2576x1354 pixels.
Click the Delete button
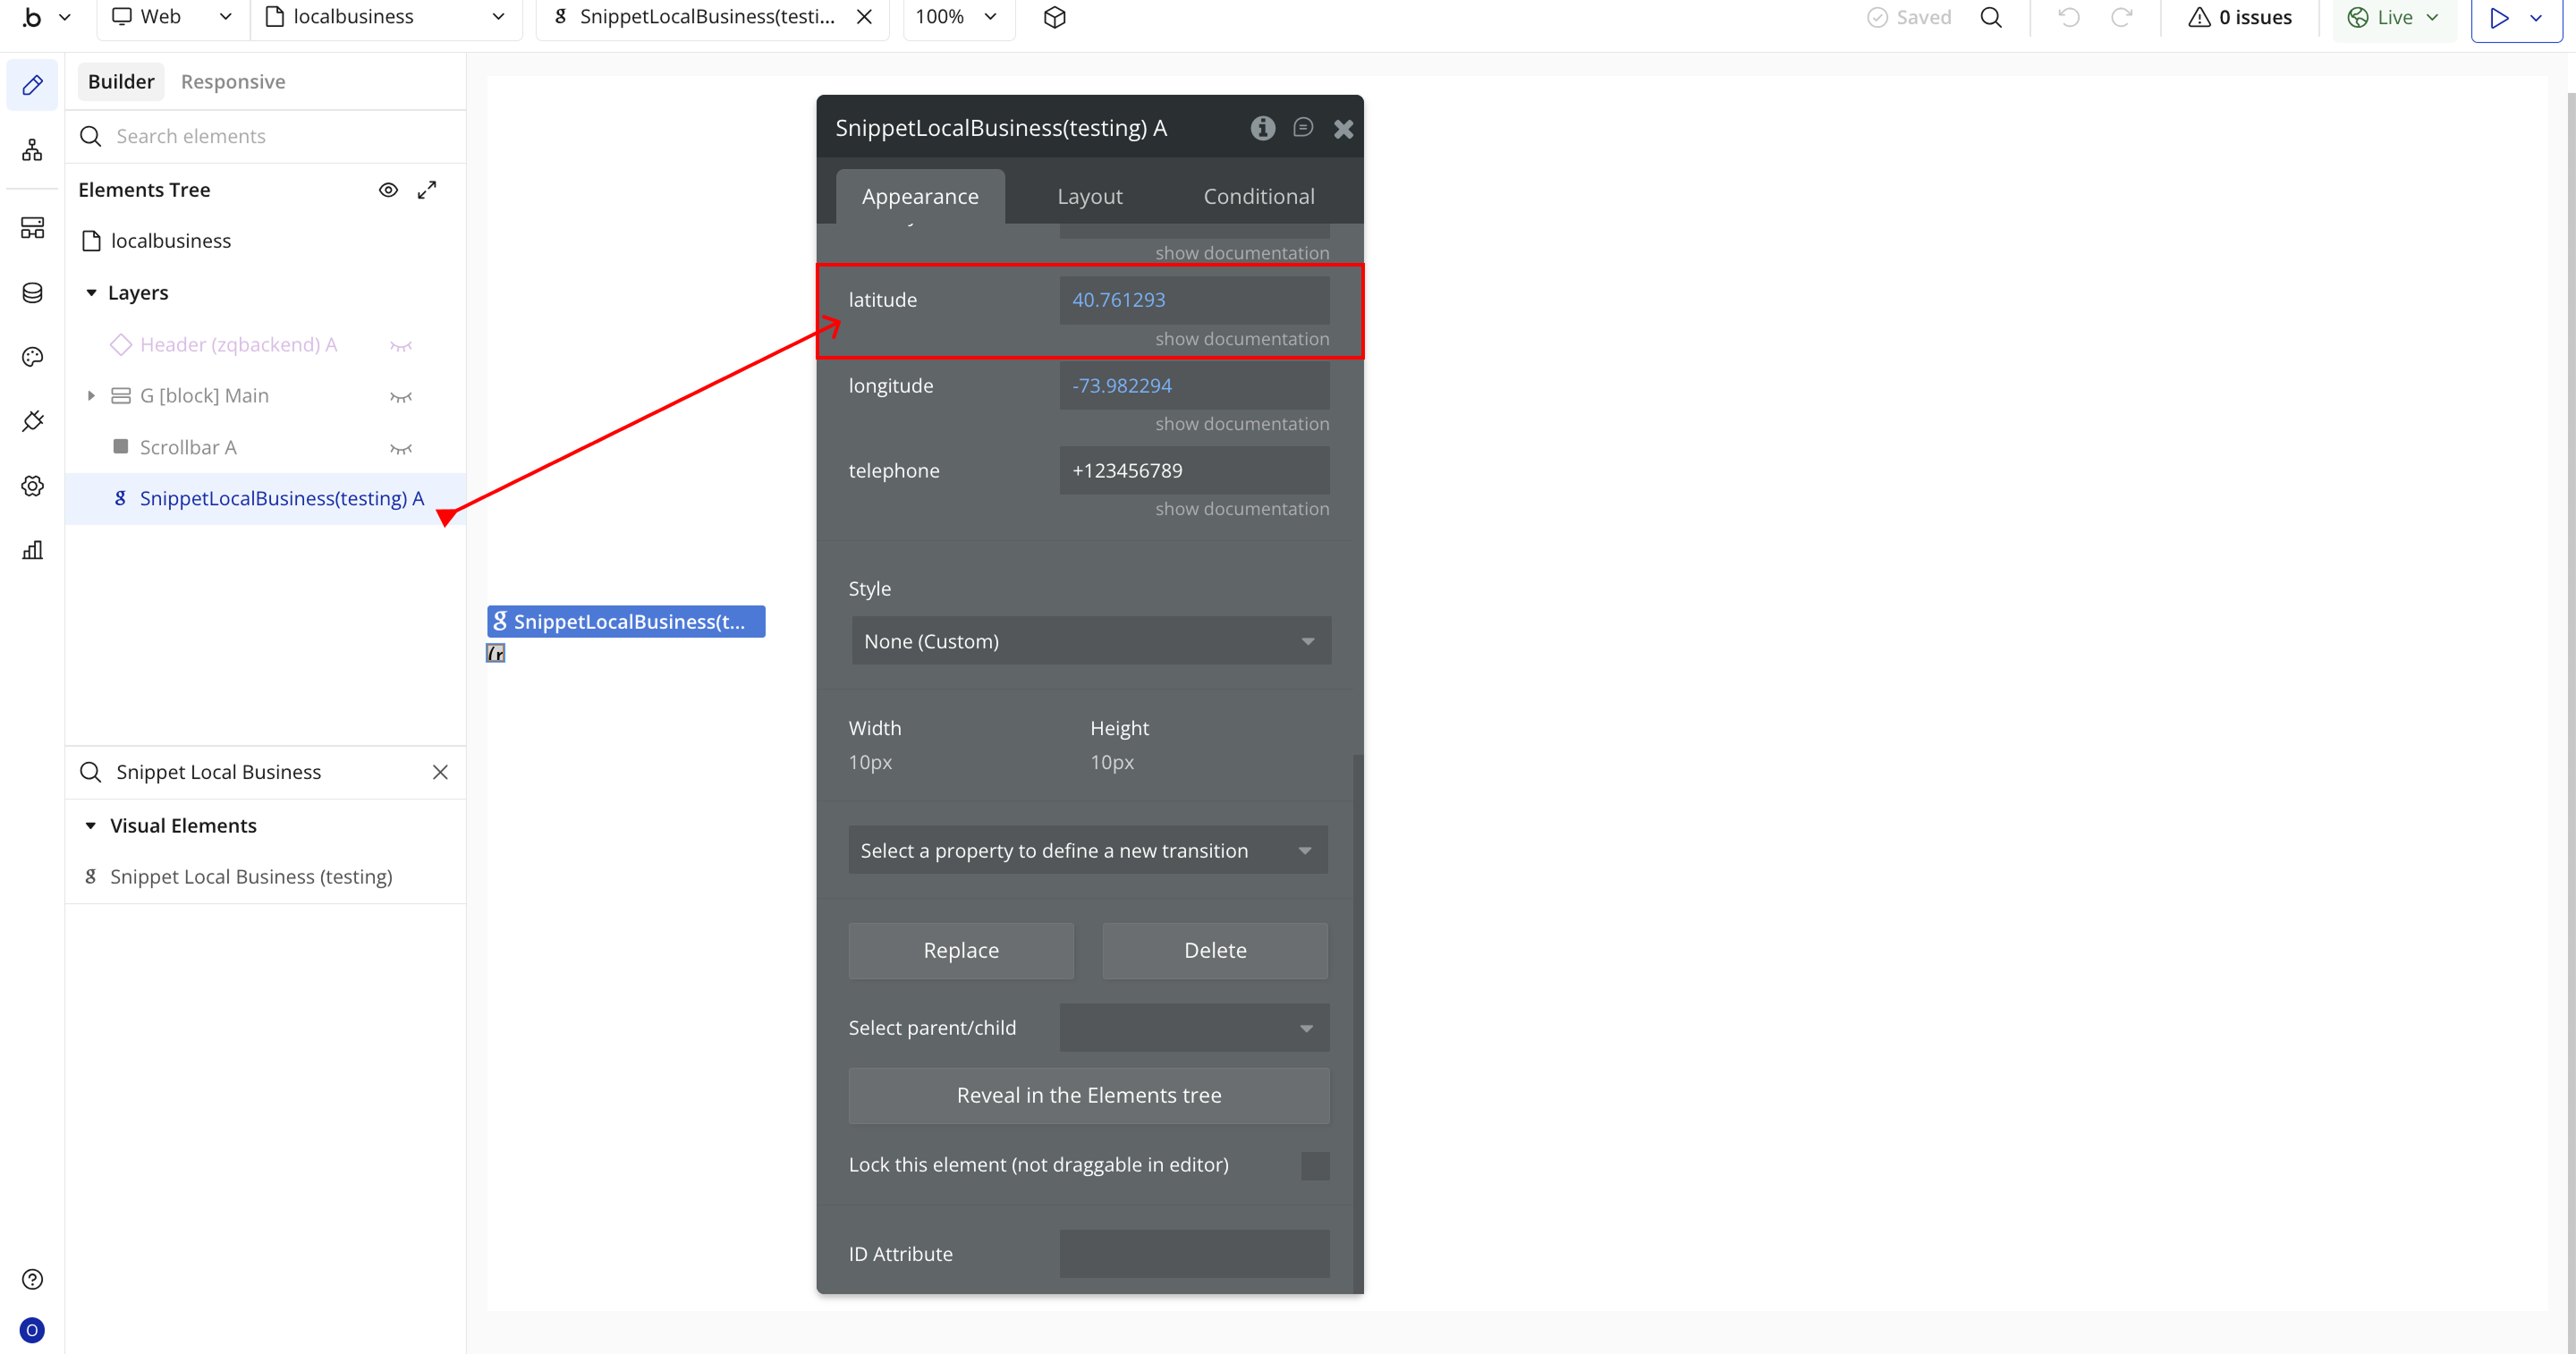point(1214,950)
